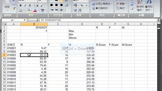
Task: Open fill color dropdown arrow
Action: [x=31, y=10]
